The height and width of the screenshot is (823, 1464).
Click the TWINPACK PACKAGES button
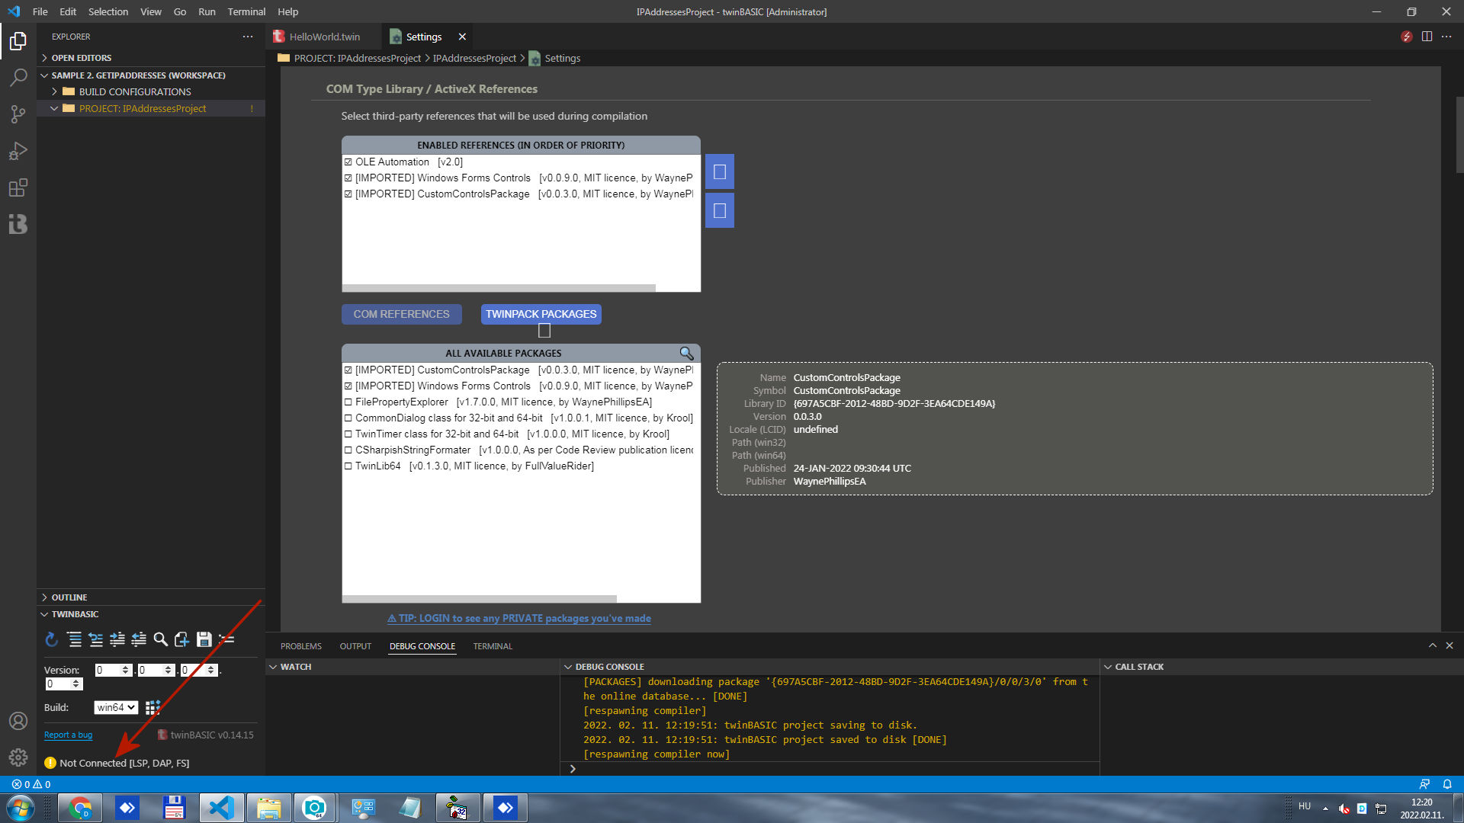coord(541,314)
